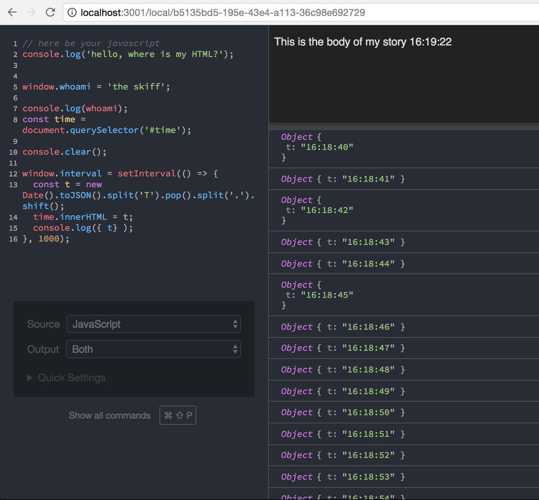Expand the Quick Settings section

click(66, 378)
